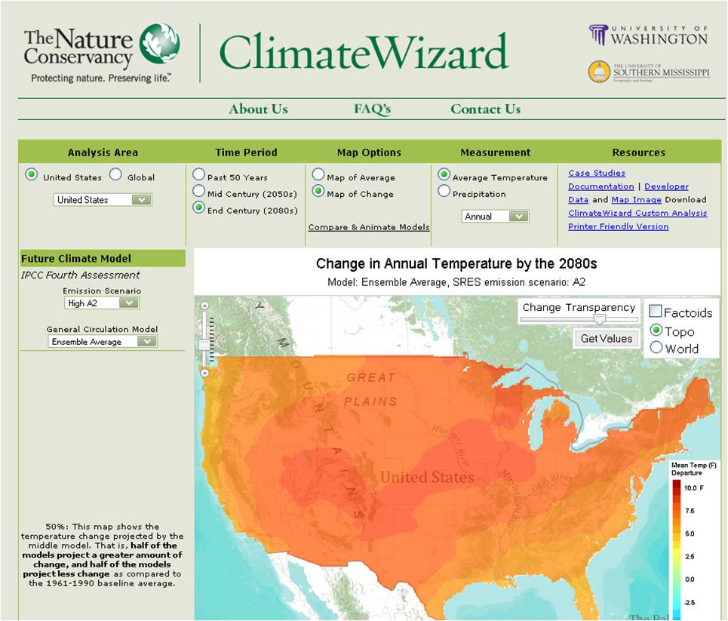Screen dimensions: 728x621
Task: Click the Map Image download link
Action: pos(636,200)
